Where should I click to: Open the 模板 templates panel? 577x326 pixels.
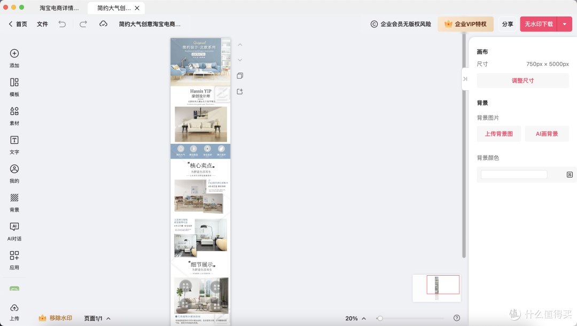pos(14,87)
